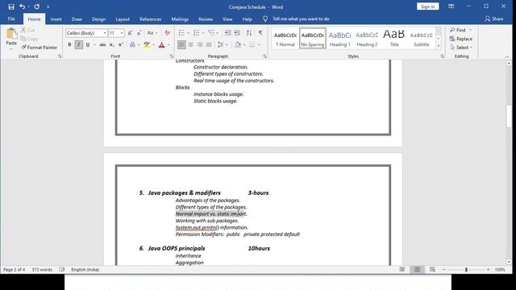Open the Select dropdown in Editing
The image size is (516, 290).
point(461,48)
